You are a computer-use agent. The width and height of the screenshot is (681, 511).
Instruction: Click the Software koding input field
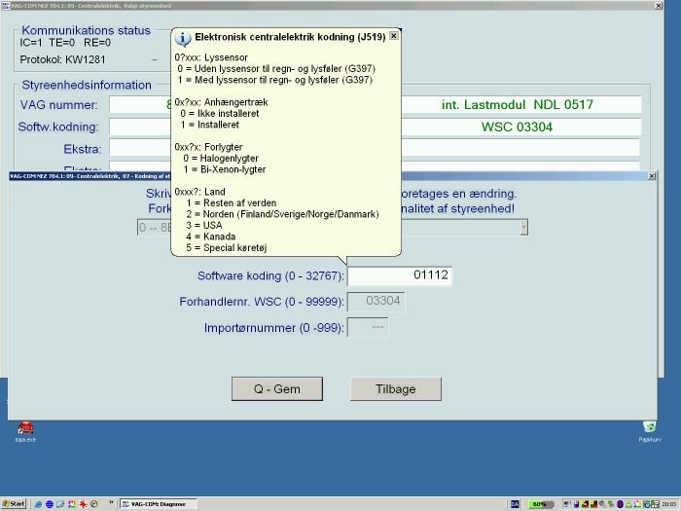(x=400, y=275)
